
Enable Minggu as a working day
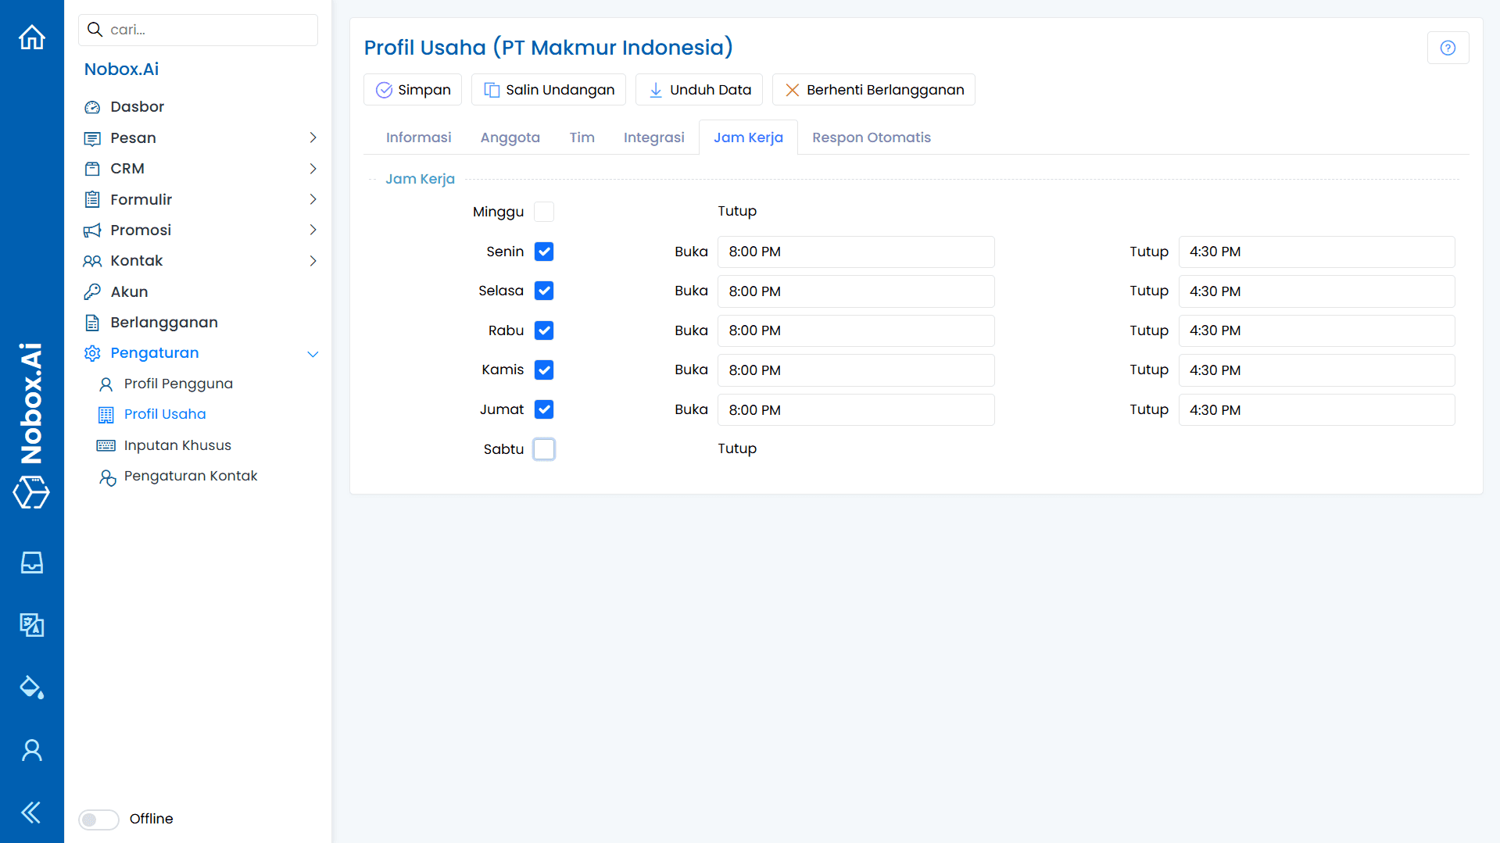pyautogui.click(x=544, y=211)
